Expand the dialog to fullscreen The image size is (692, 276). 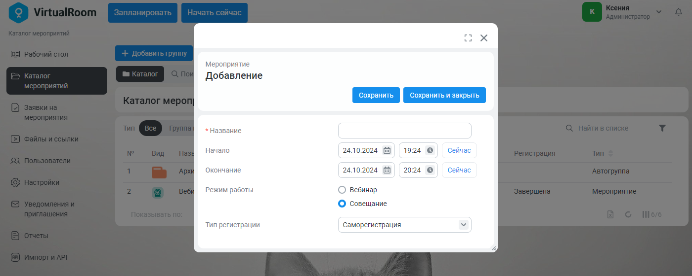468,38
